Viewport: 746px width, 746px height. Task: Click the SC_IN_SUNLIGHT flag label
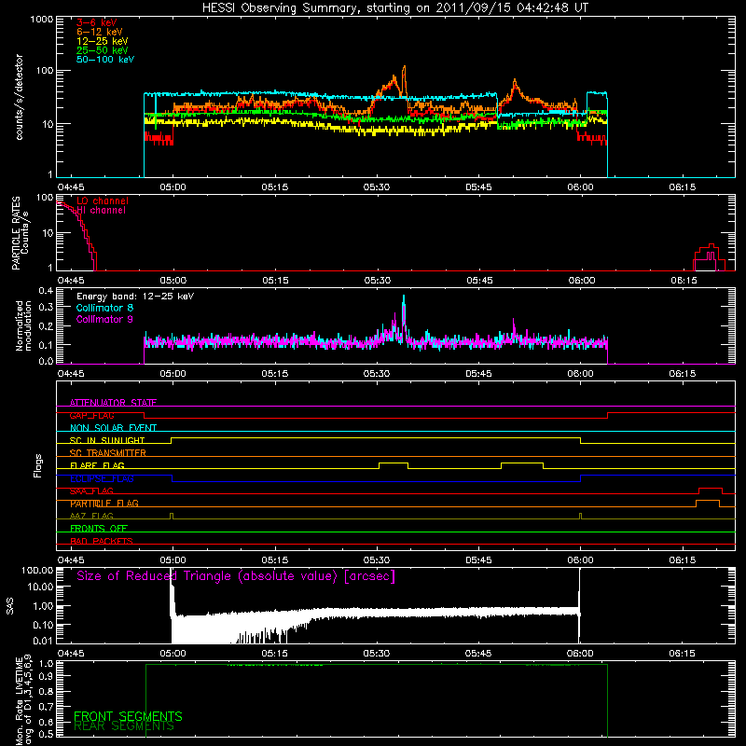click(107, 440)
